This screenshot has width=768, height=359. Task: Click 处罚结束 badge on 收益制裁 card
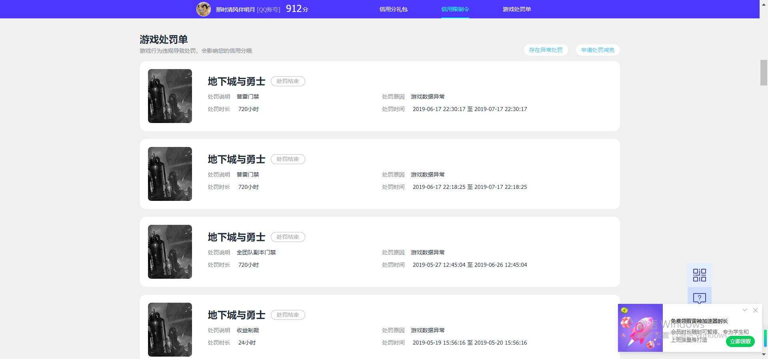pyautogui.click(x=288, y=315)
